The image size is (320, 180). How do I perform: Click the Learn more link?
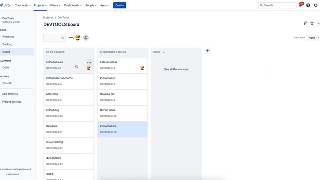(x=12, y=174)
